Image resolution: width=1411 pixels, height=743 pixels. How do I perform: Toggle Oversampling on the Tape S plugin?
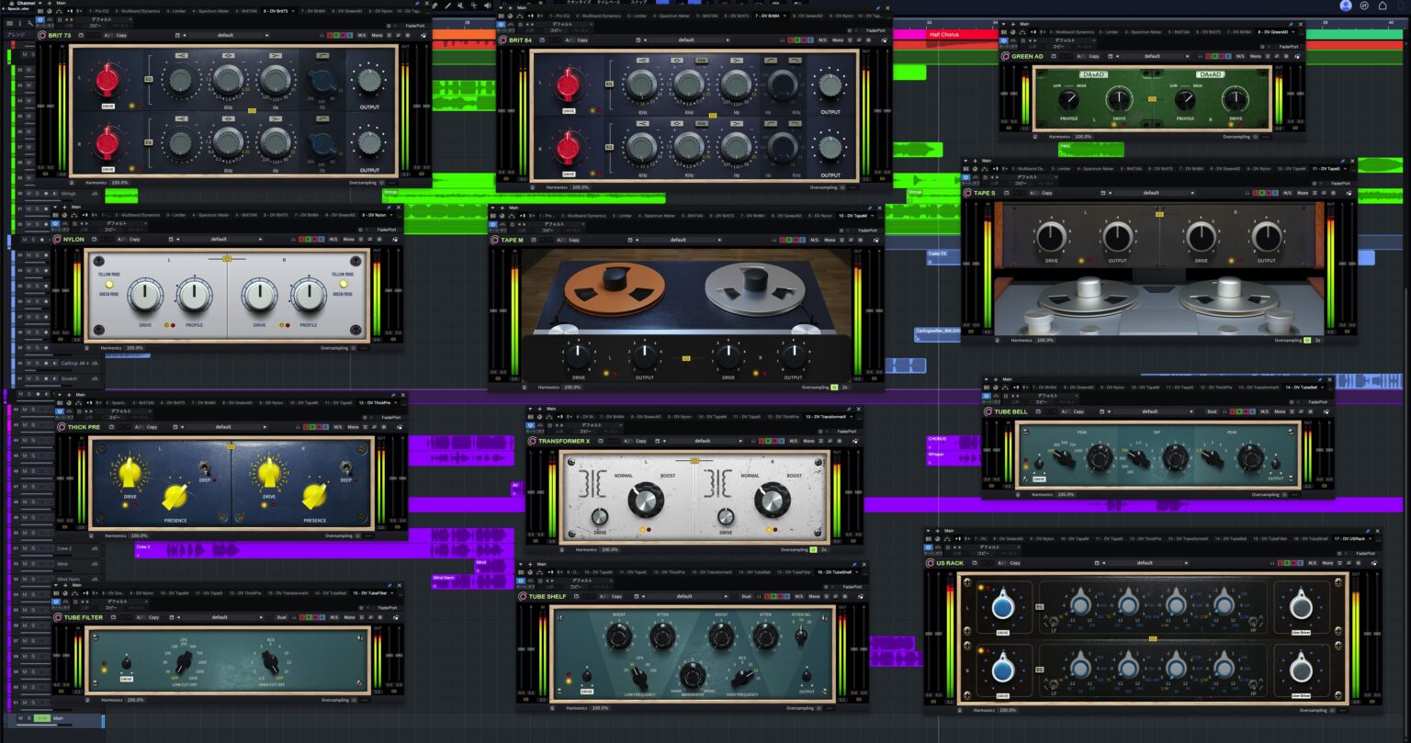click(1306, 340)
